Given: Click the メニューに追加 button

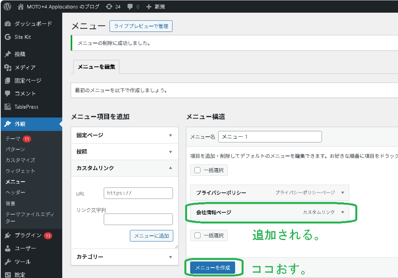Looking at the screenshot, I should [x=152, y=236].
